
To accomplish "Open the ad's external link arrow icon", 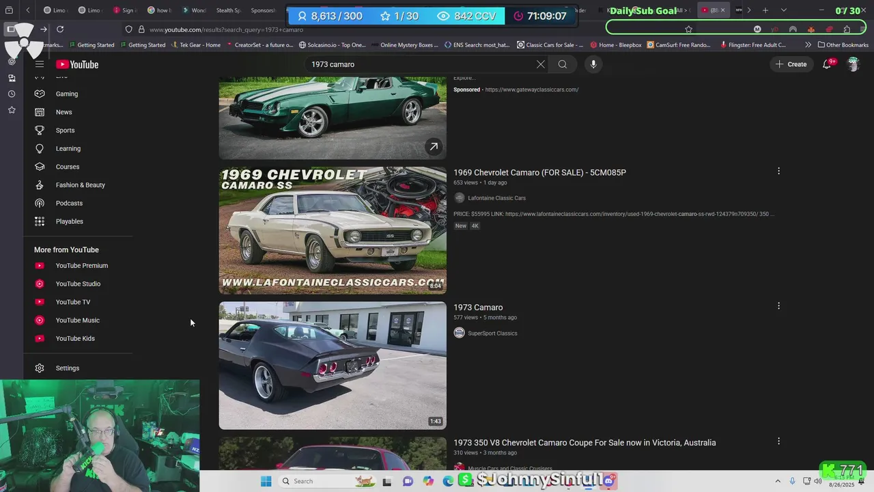I will [x=434, y=147].
